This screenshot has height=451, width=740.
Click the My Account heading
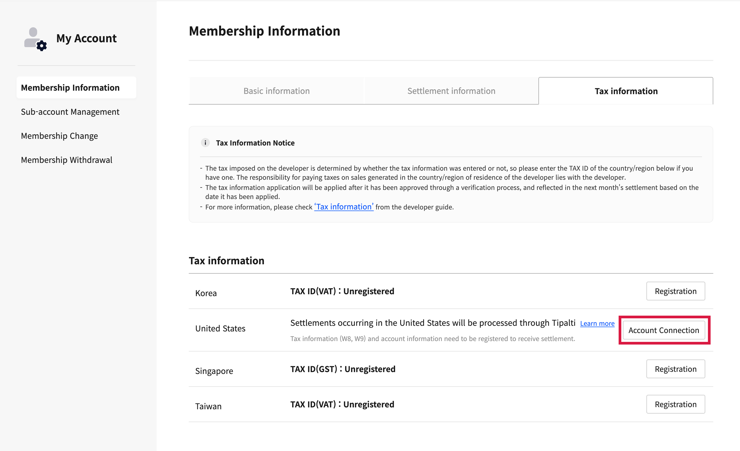coord(87,39)
